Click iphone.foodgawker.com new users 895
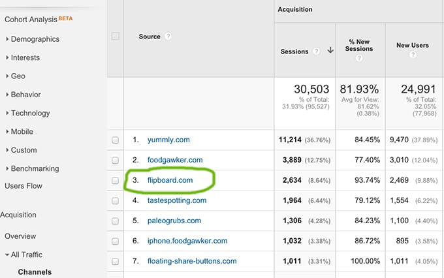Screen dimensions: 444x278 click(402, 241)
